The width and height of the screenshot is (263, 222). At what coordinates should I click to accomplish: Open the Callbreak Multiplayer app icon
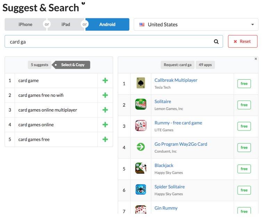[141, 83]
